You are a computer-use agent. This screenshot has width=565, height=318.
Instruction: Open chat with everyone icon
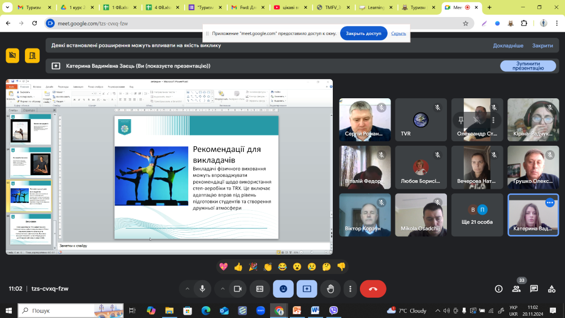534,289
